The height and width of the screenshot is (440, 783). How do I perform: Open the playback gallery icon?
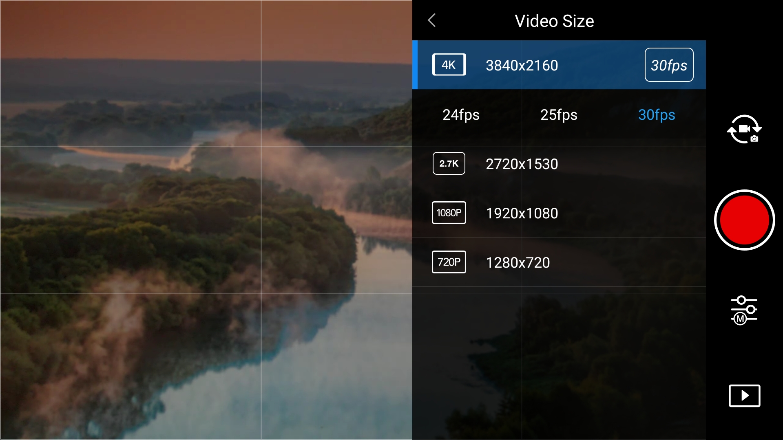tap(744, 396)
